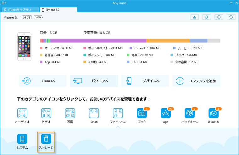Click the iPhone device thumbnail image
239x155 pixels.
click(24, 46)
